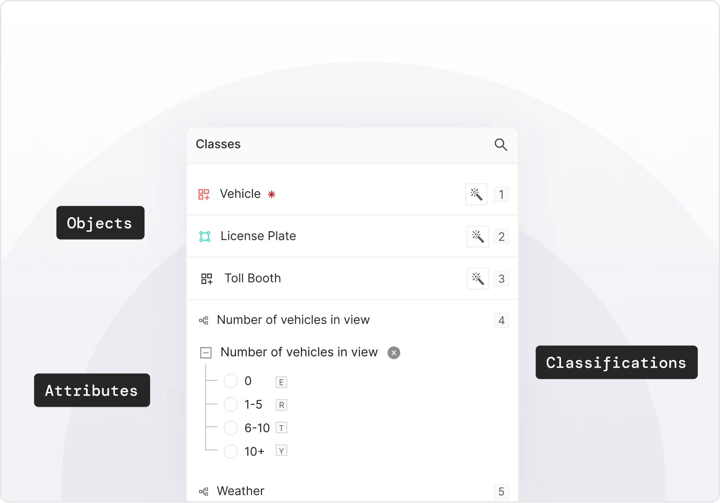This screenshot has width=720, height=503.
Task: Expand the Weather classification row
Action: point(240,491)
